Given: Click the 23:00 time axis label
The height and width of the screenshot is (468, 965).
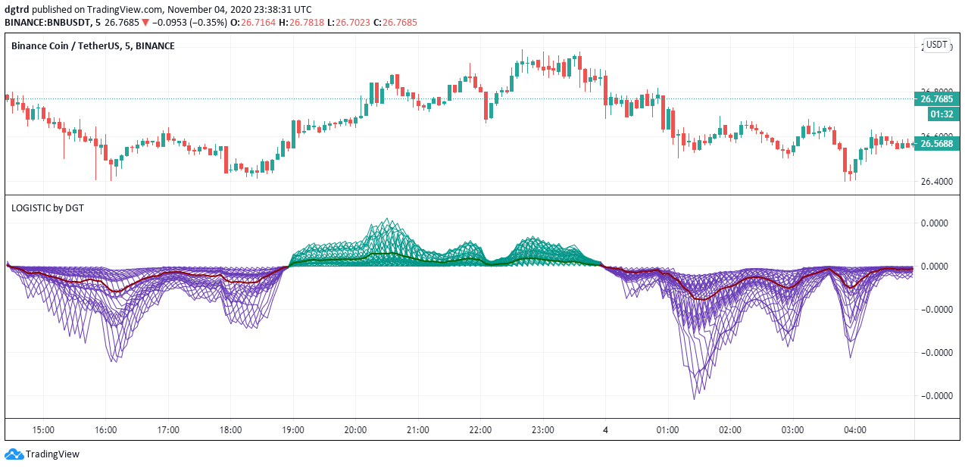Looking at the screenshot, I should (543, 429).
